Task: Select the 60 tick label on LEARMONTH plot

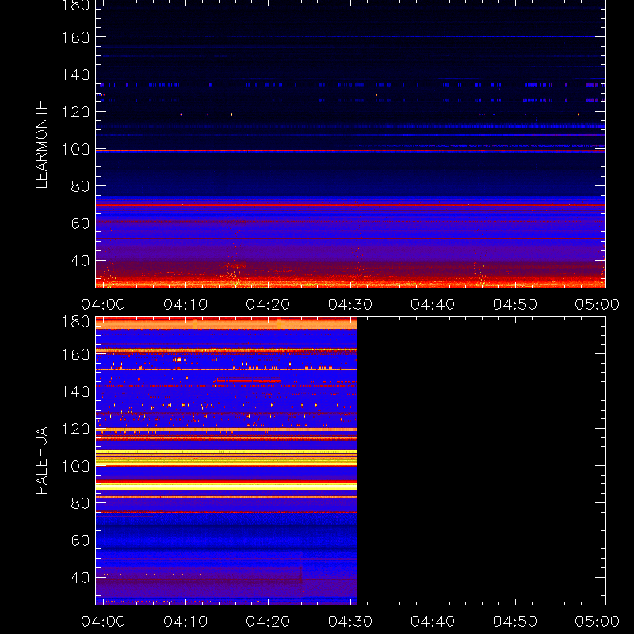Action: tap(80, 223)
